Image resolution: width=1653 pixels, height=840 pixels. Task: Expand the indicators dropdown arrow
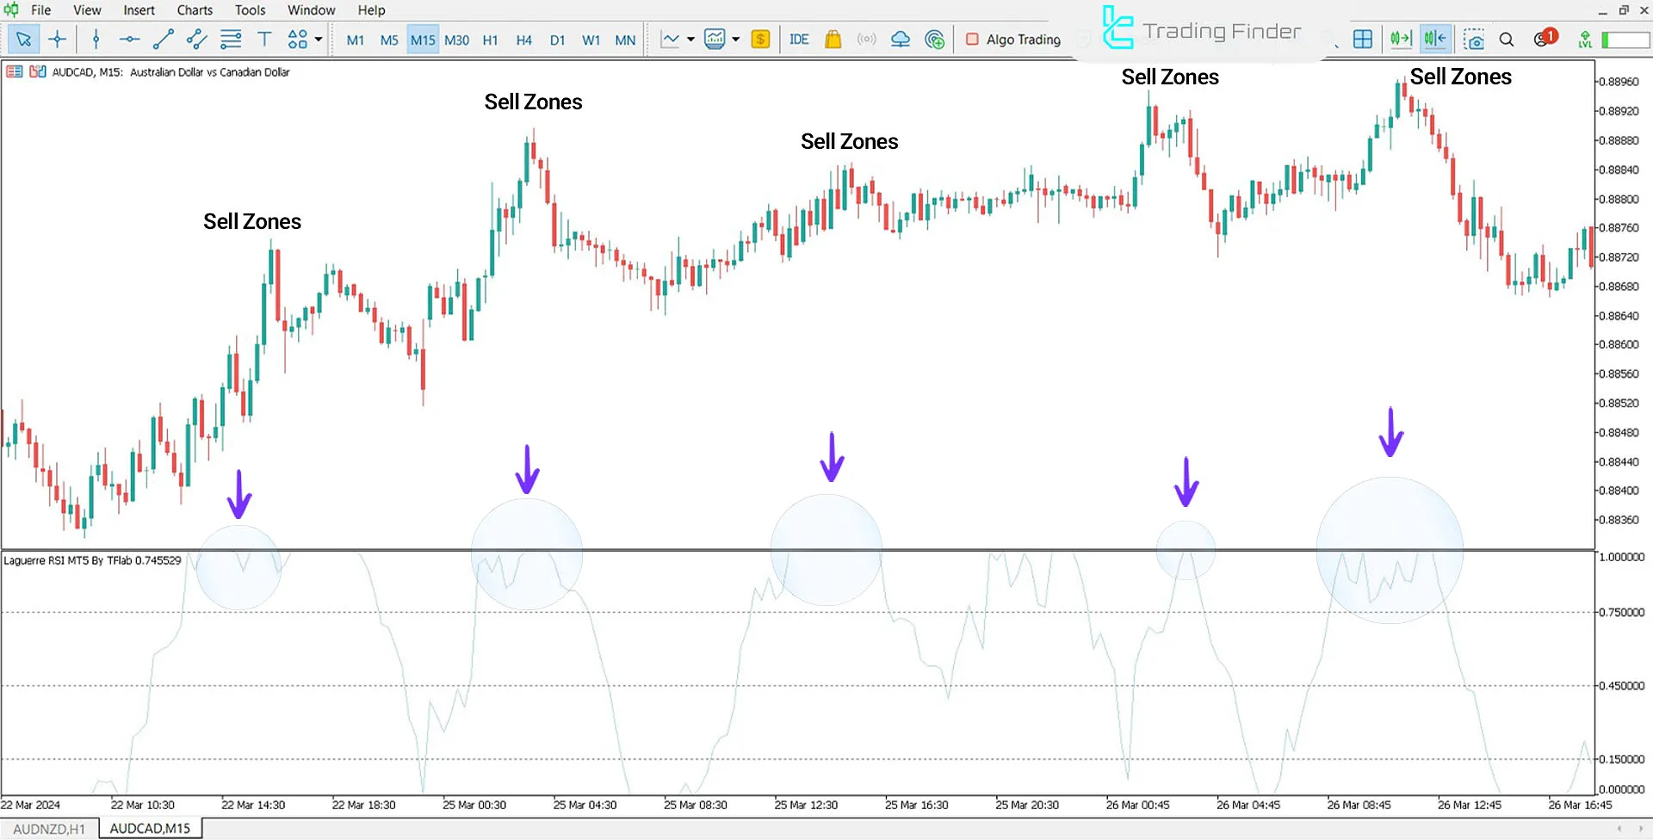pyautogui.click(x=736, y=39)
